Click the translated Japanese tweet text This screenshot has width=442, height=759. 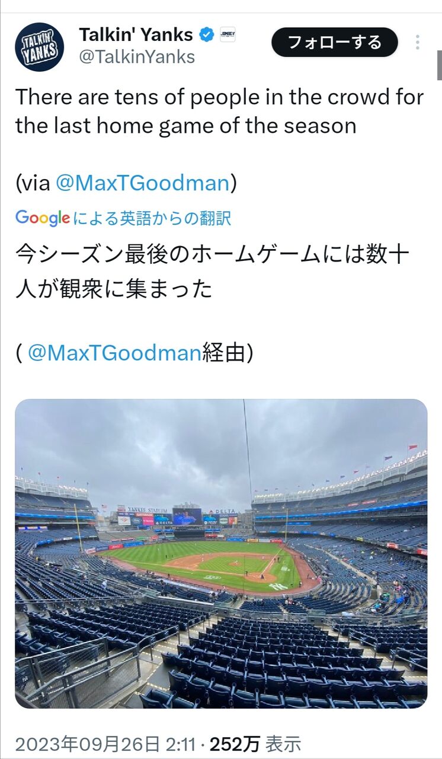pyautogui.click(x=212, y=272)
